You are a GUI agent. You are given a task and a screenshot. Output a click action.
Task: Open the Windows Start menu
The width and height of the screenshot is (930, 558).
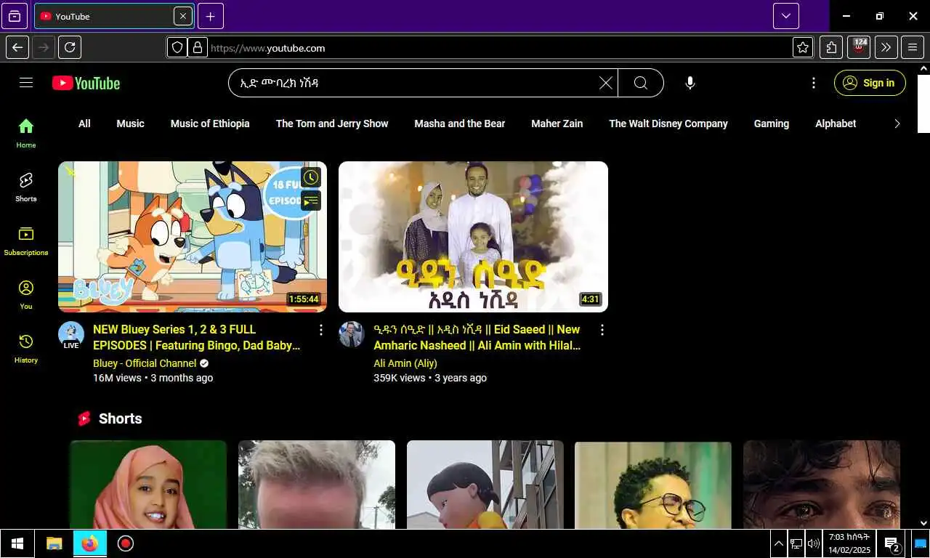tap(17, 543)
